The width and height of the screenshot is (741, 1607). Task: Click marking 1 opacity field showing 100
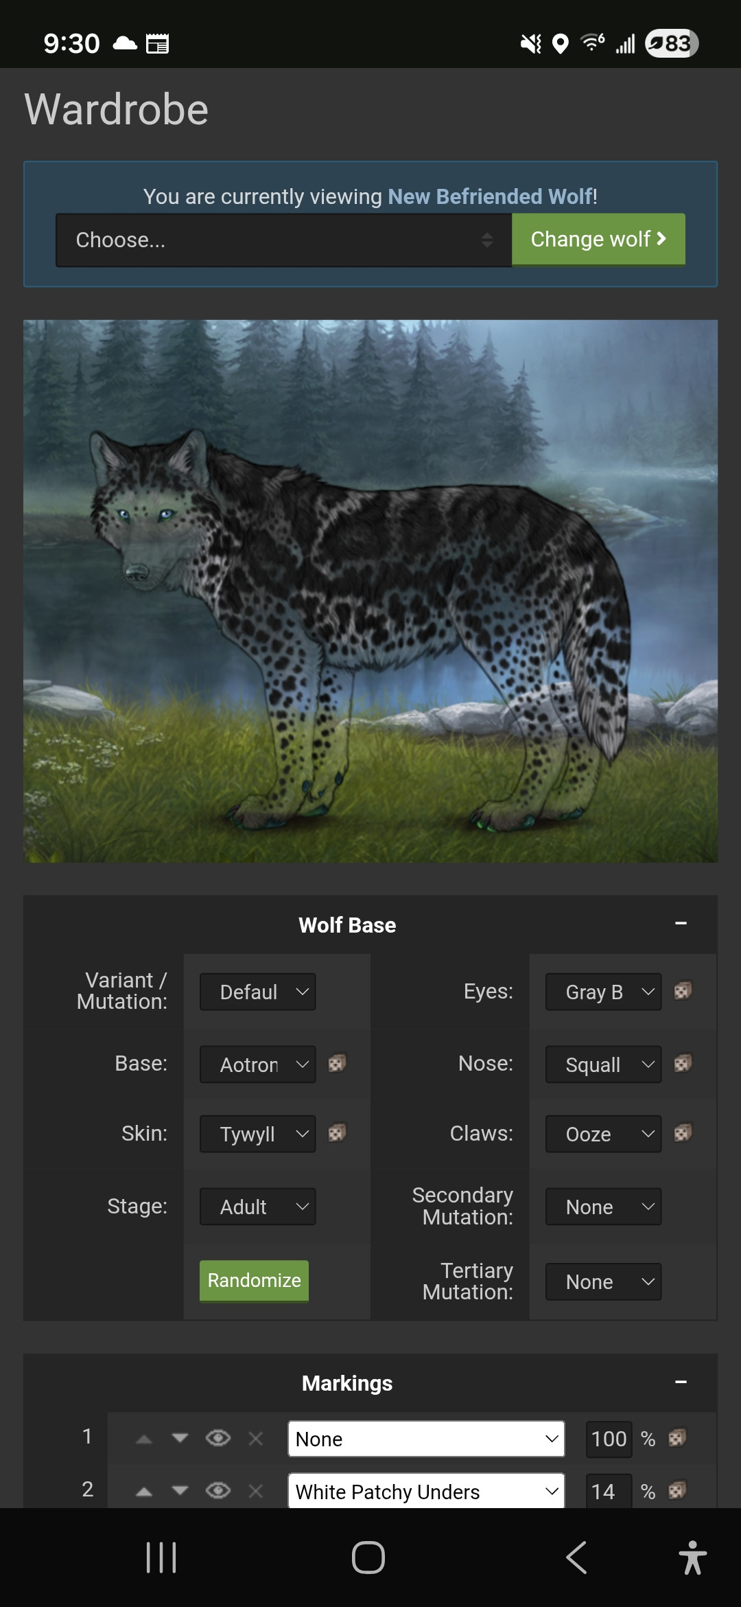(609, 1439)
